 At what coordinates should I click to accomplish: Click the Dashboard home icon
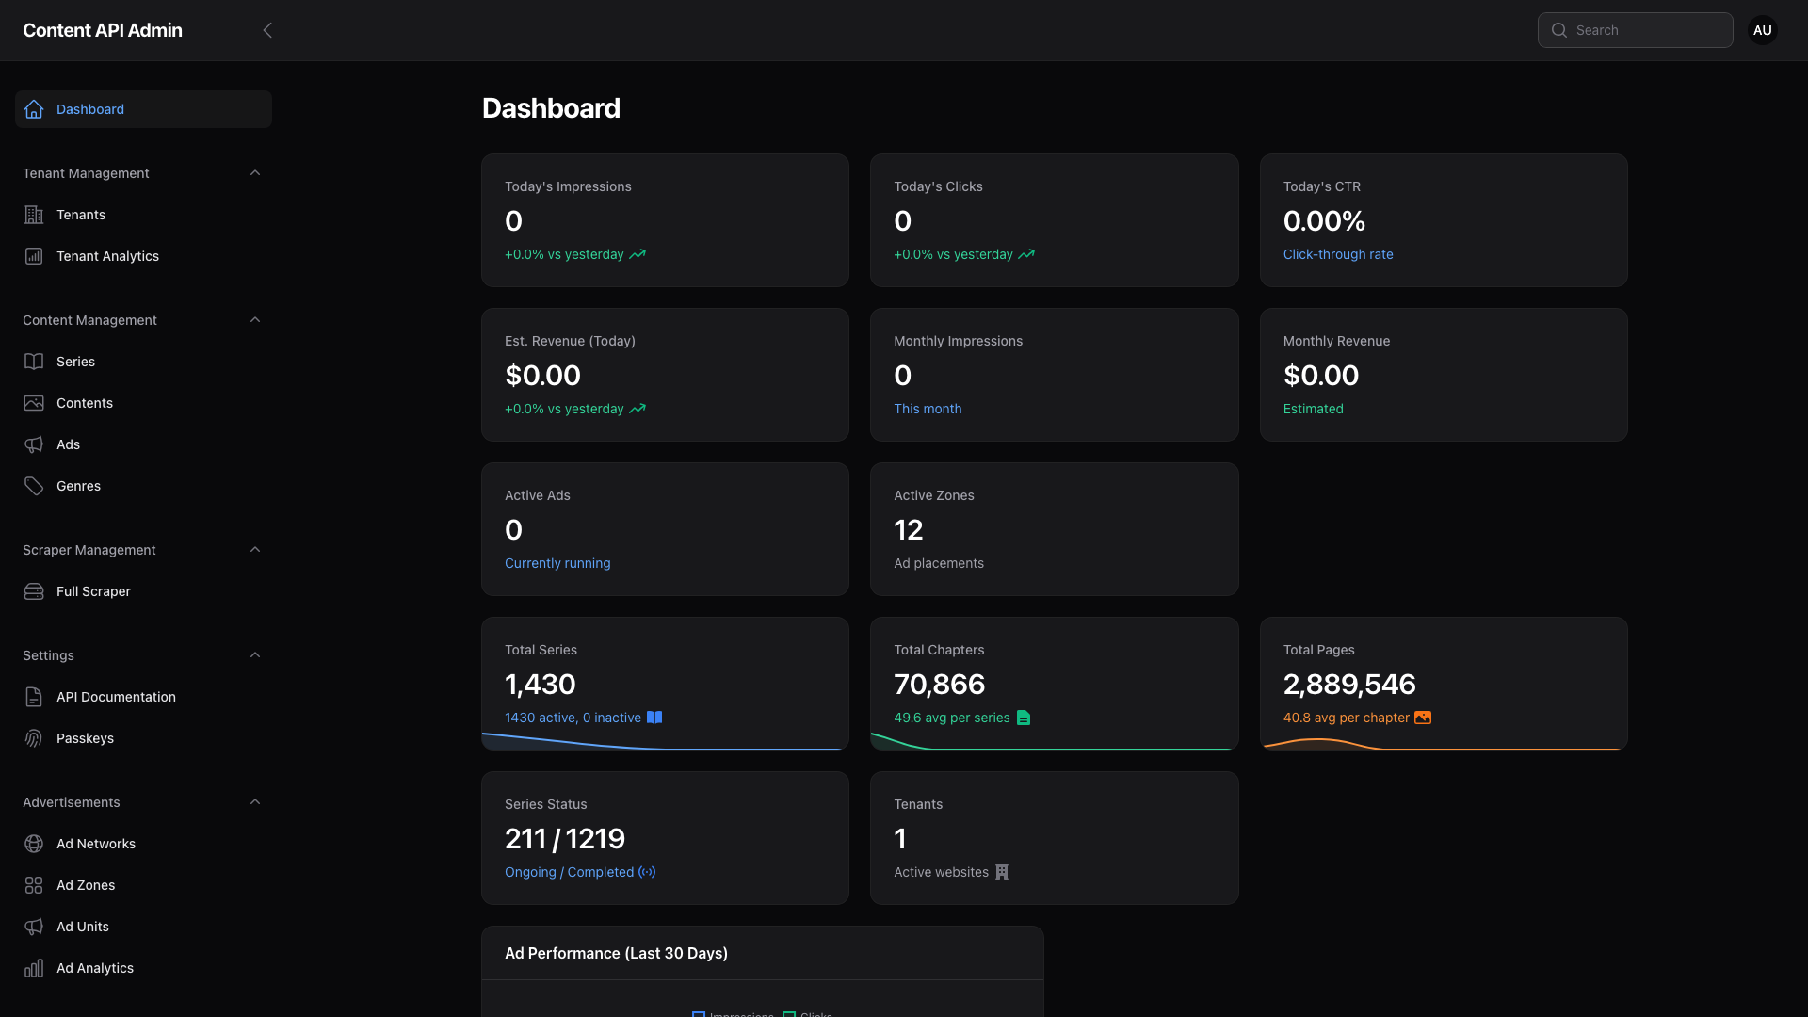coord(34,109)
